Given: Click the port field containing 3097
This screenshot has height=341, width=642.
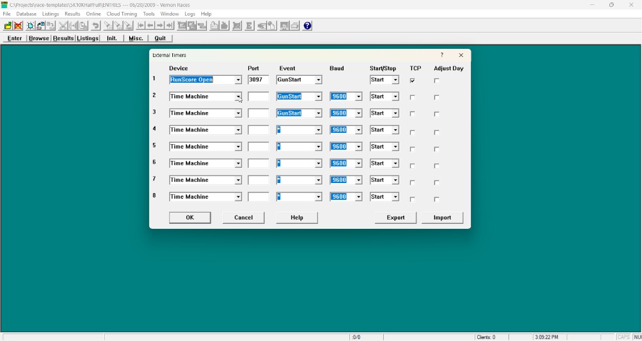Looking at the screenshot, I should [x=258, y=80].
